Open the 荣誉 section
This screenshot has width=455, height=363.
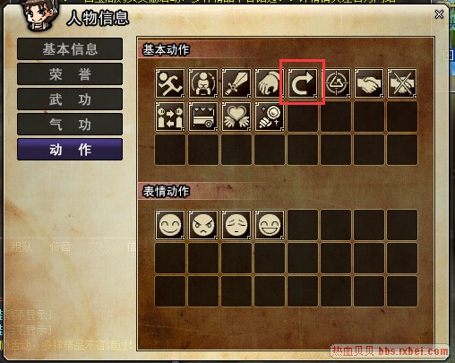click(70, 74)
